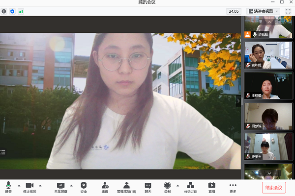
Task: Expand video options arrow beside 停止视频
Action: (40, 185)
